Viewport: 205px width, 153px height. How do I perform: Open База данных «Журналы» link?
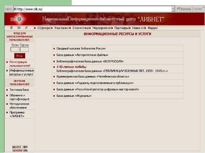tap(74, 96)
